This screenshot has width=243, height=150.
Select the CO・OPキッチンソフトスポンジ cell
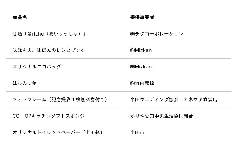[49, 116]
